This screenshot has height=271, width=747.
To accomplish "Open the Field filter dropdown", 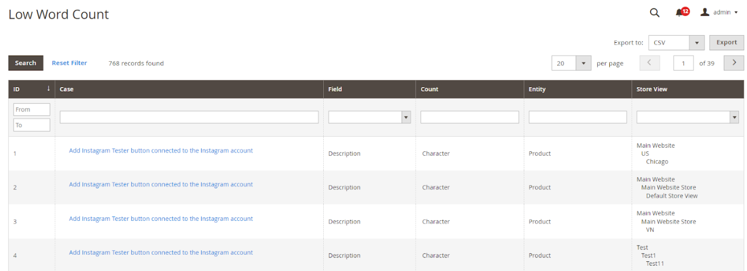I will point(369,117).
